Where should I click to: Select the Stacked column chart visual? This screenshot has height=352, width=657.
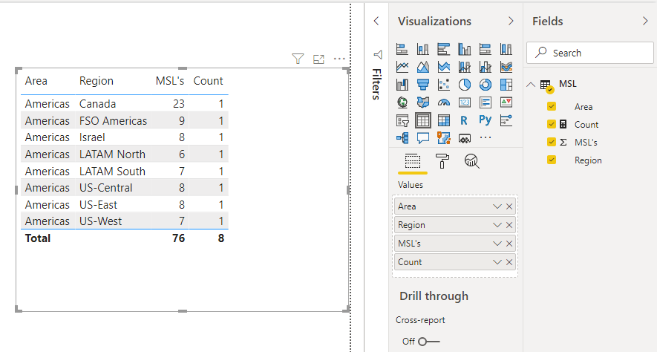tap(422, 49)
